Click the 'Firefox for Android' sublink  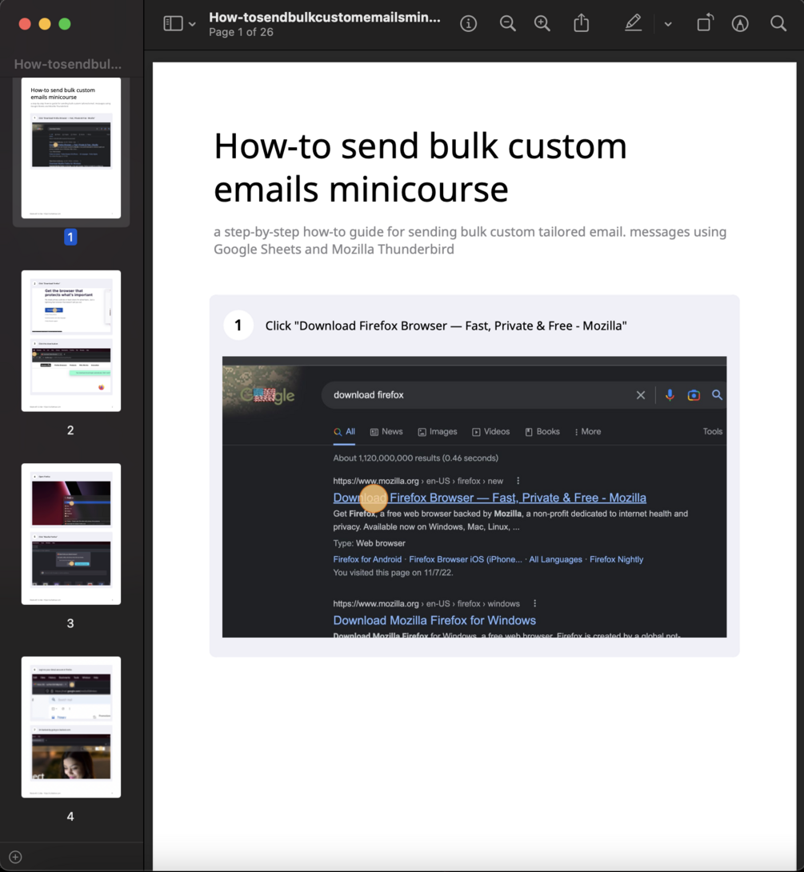[x=367, y=559]
